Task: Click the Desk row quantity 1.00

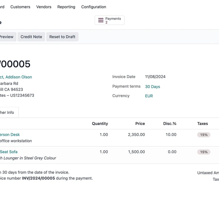Action: [x=104, y=135]
